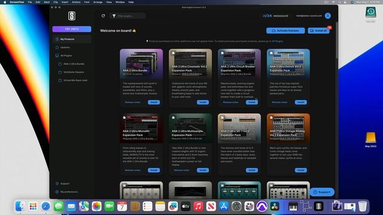Click the bookmark icon on the SD-1 Vol.2 card
The height and width of the screenshot is (215, 383).
pos(222,118)
